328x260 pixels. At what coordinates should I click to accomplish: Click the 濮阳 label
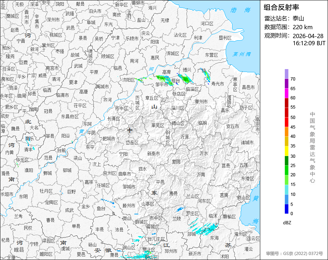(x=29, y=170)
